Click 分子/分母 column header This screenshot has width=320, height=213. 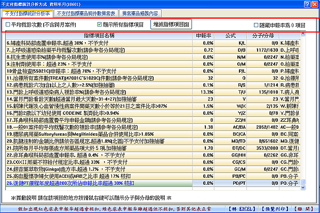point(263,36)
